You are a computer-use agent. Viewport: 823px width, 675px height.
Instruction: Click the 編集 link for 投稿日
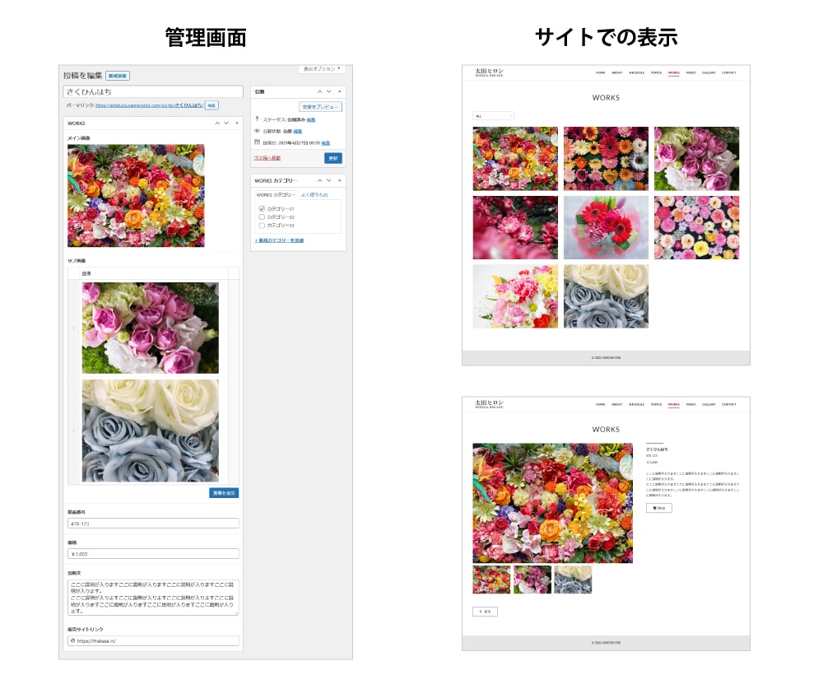point(325,142)
